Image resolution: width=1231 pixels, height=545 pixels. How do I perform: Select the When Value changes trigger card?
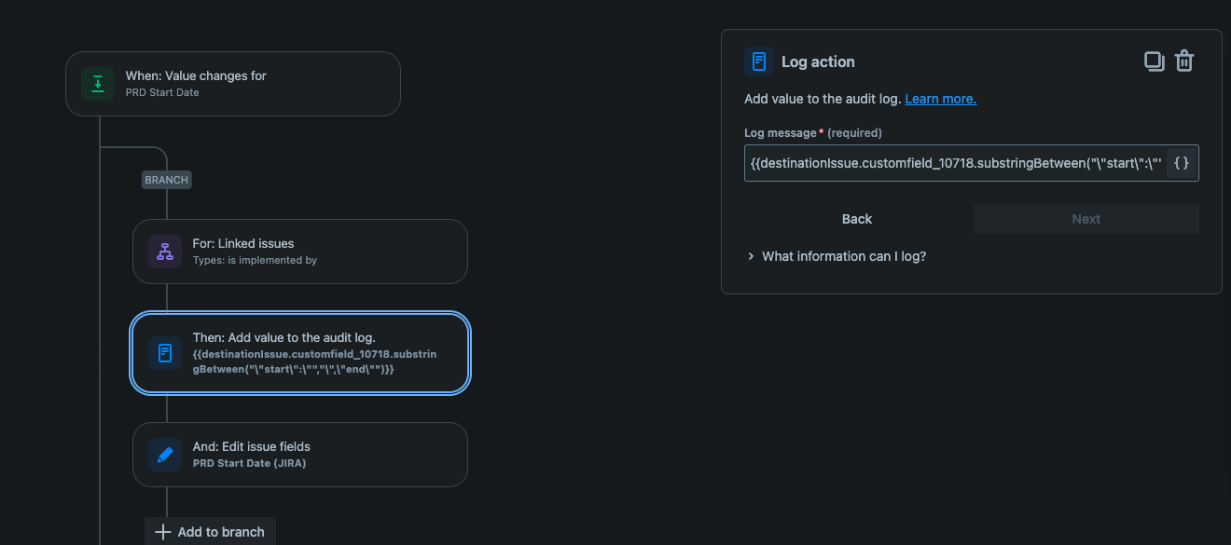(x=232, y=83)
